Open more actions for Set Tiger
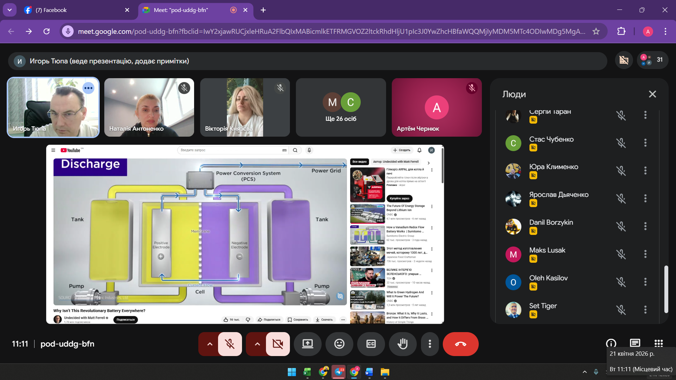Image resolution: width=676 pixels, height=380 pixels. tap(645, 310)
